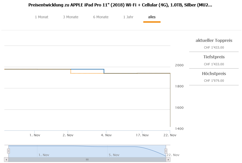Click the Preisentwicklung chart title

tap(121, 5)
